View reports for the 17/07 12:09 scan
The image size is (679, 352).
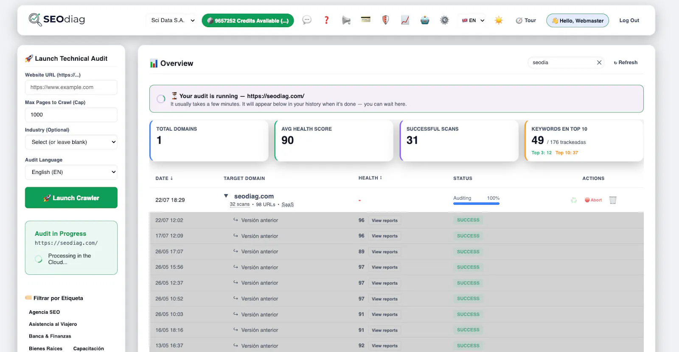[384, 236]
